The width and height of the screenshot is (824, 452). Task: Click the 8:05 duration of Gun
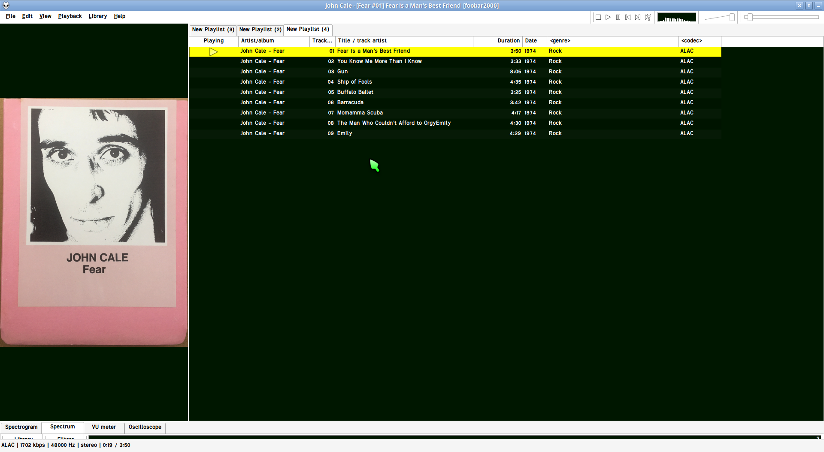[515, 72]
